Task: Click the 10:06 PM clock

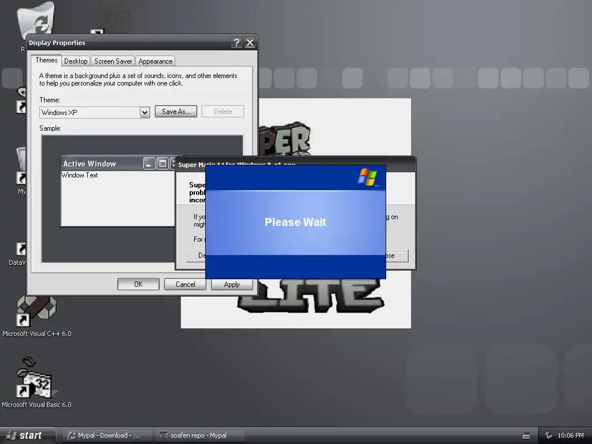Action: [571, 435]
